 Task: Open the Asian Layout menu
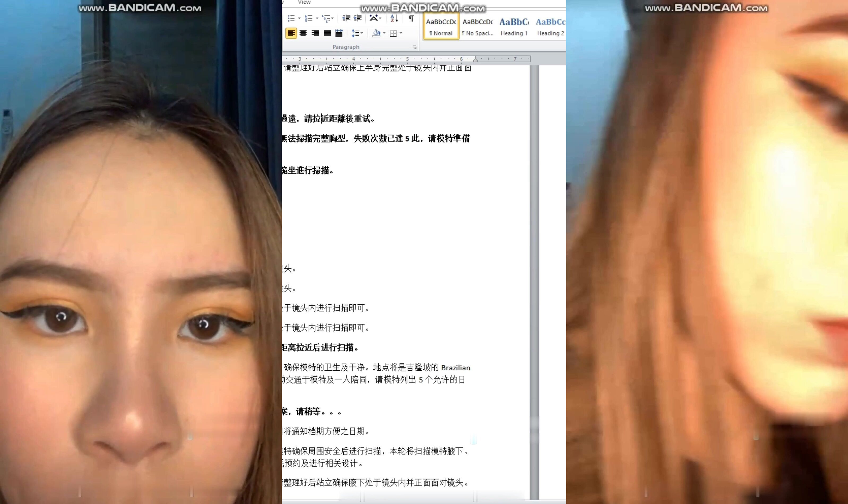coord(375,18)
